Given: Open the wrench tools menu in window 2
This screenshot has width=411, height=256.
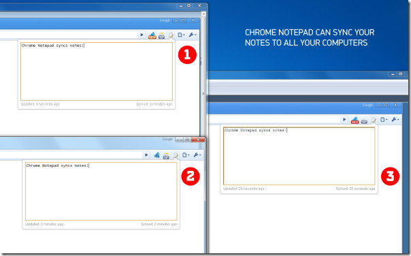Looking at the screenshot, I should (197, 155).
